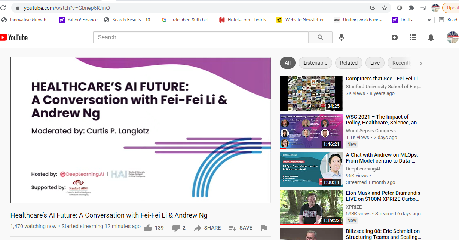
Task: Expand hidden bookmarks with the » chevron
Action: coord(429,20)
